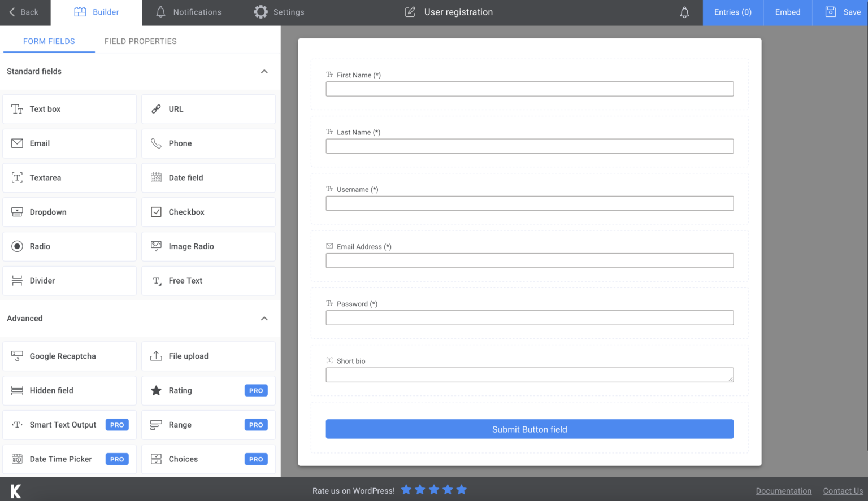The height and width of the screenshot is (501, 868).
Task: Add a Google Recaptcha field
Action: [x=70, y=356]
